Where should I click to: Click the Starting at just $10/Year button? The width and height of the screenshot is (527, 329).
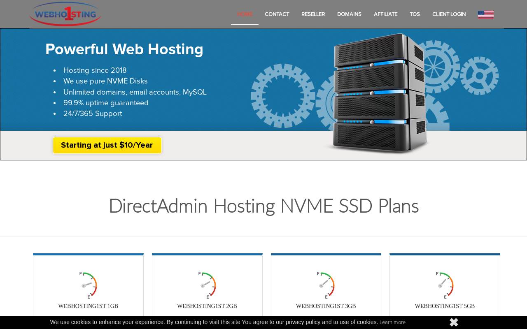tap(107, 145)
